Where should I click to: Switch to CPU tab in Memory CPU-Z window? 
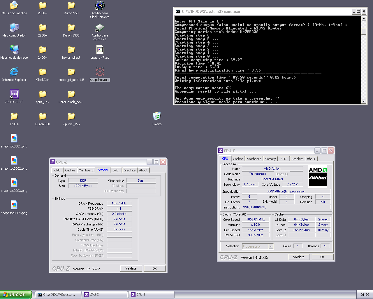[x=57, y=170]
